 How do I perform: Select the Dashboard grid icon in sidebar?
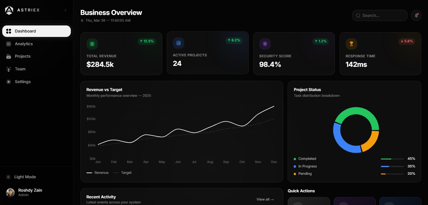click(8, 31)
